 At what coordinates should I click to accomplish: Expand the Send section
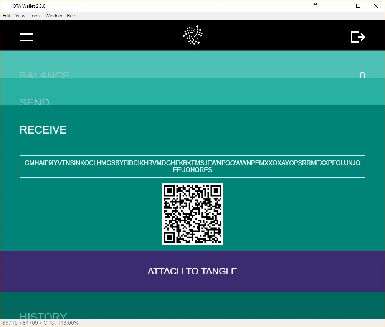[x=193, y=91]
